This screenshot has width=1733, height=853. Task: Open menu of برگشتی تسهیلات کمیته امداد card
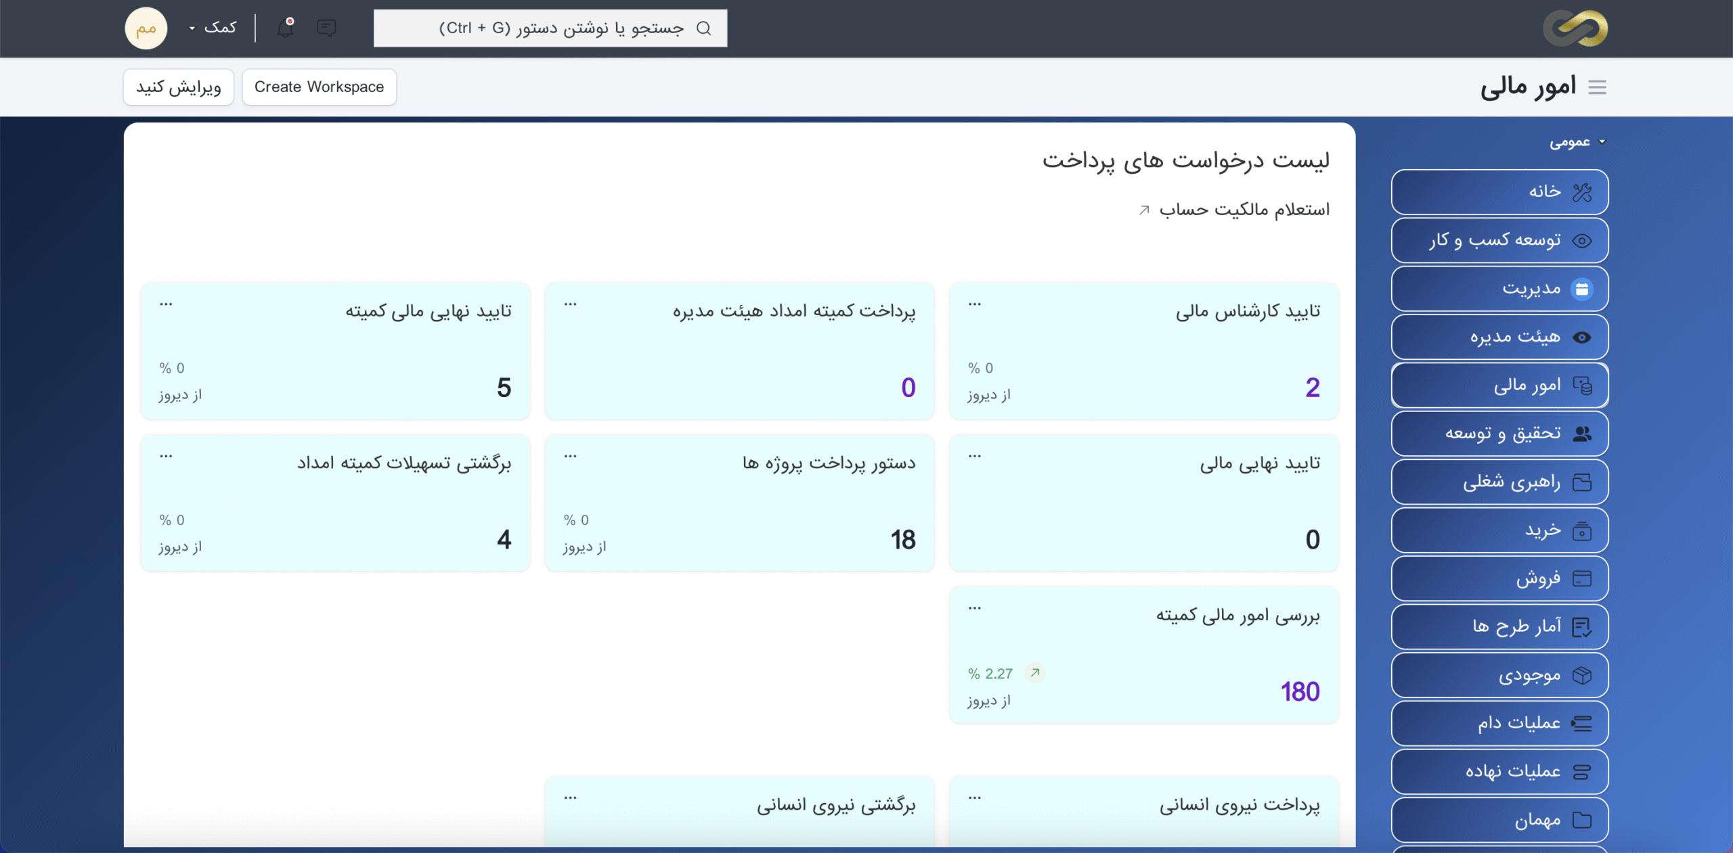coord(166,457)
